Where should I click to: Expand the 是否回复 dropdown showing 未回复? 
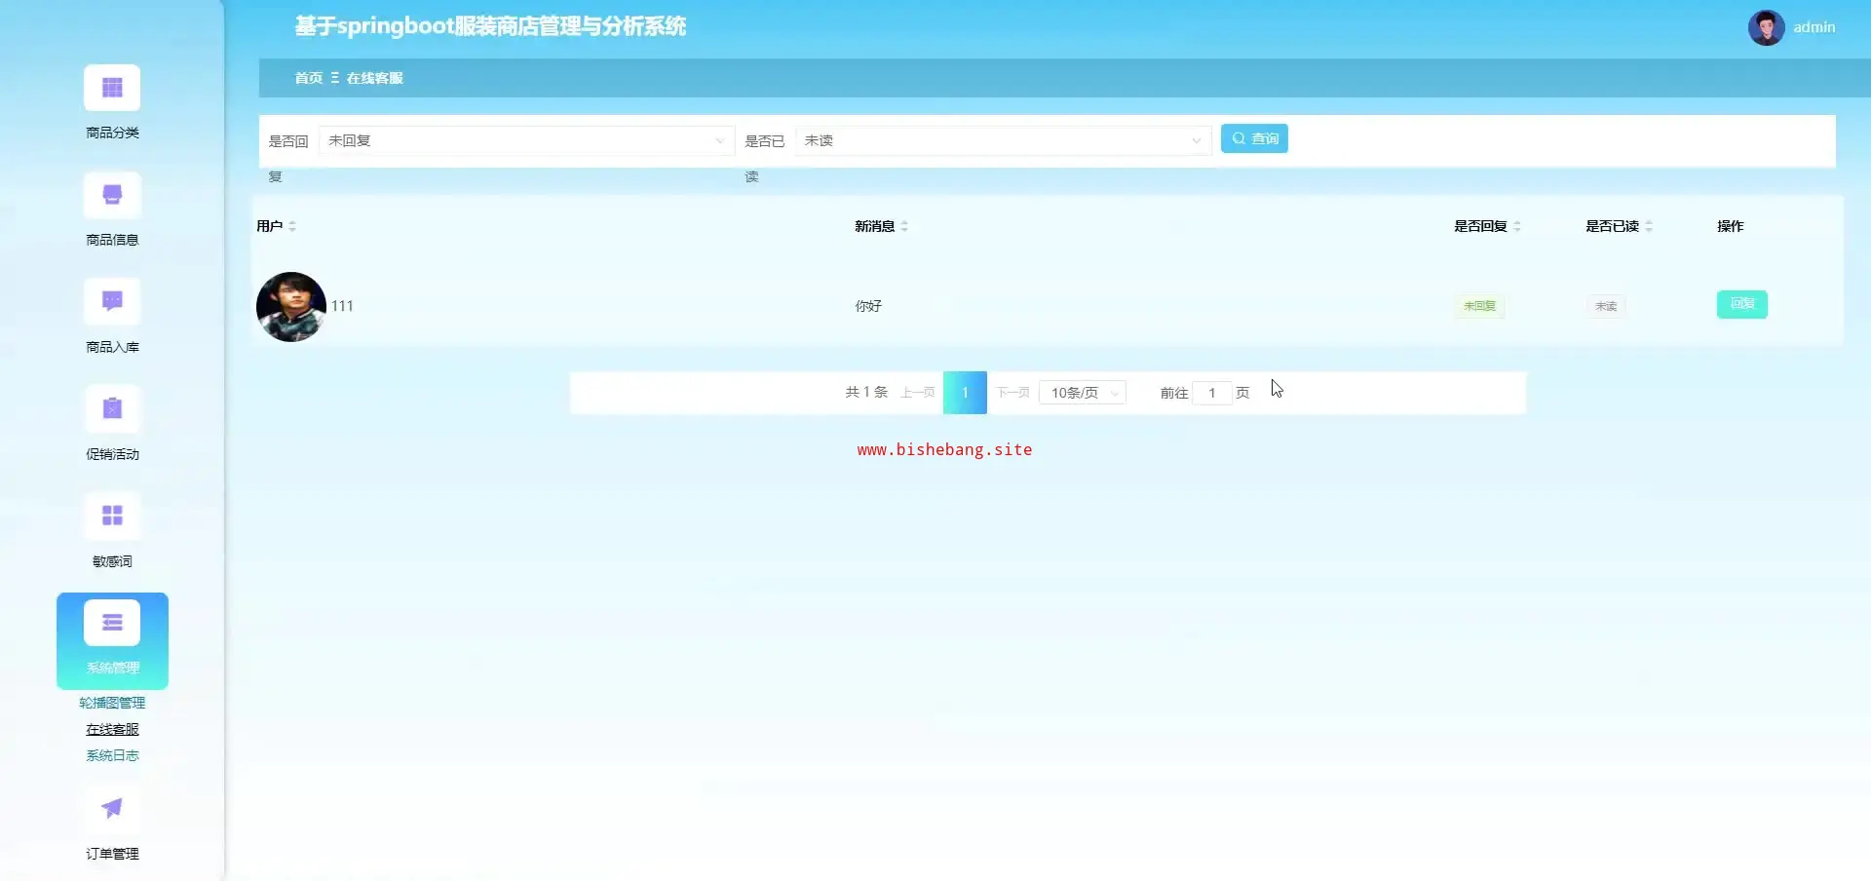526,140
